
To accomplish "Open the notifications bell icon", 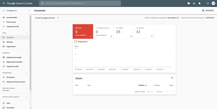I will (x=199, y=3).
